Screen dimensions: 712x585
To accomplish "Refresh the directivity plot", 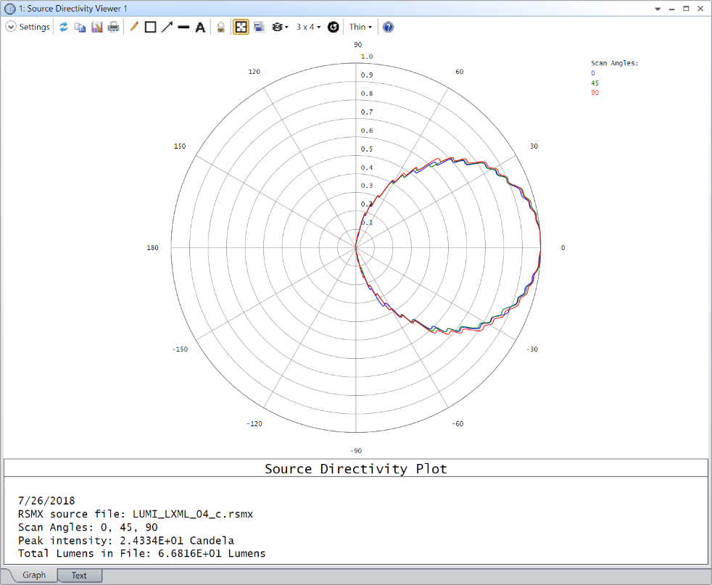I will coord(64,27).
